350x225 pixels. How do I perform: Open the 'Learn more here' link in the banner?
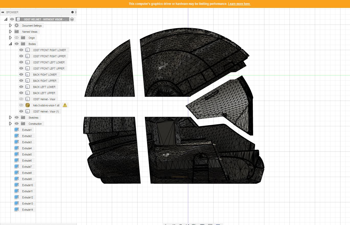click(x=239, y=4)
